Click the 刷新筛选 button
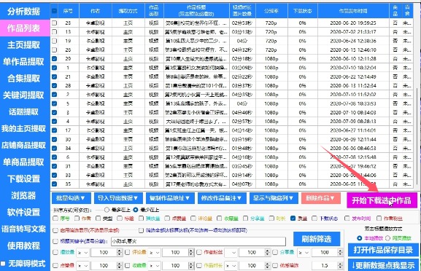The height and width of the screenshot is (271, 421). click(317, 239)
